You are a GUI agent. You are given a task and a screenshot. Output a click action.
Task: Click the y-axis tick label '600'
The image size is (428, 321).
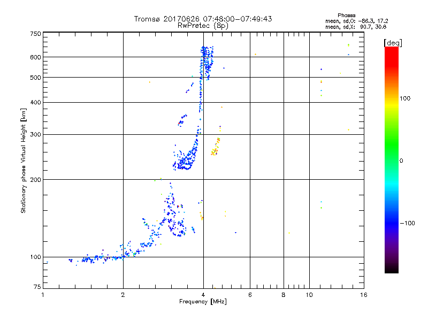point(35,57)
